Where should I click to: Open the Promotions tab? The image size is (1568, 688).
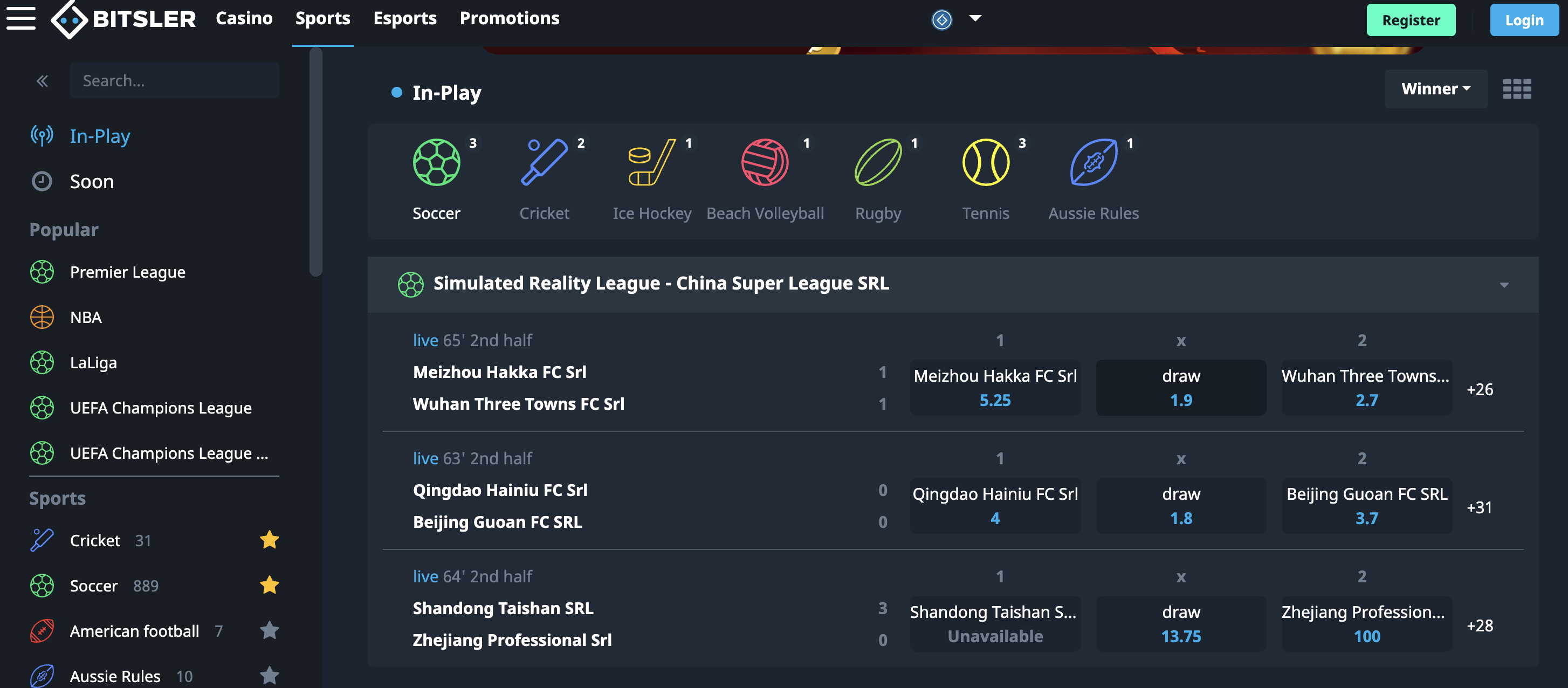coord(510,18)
